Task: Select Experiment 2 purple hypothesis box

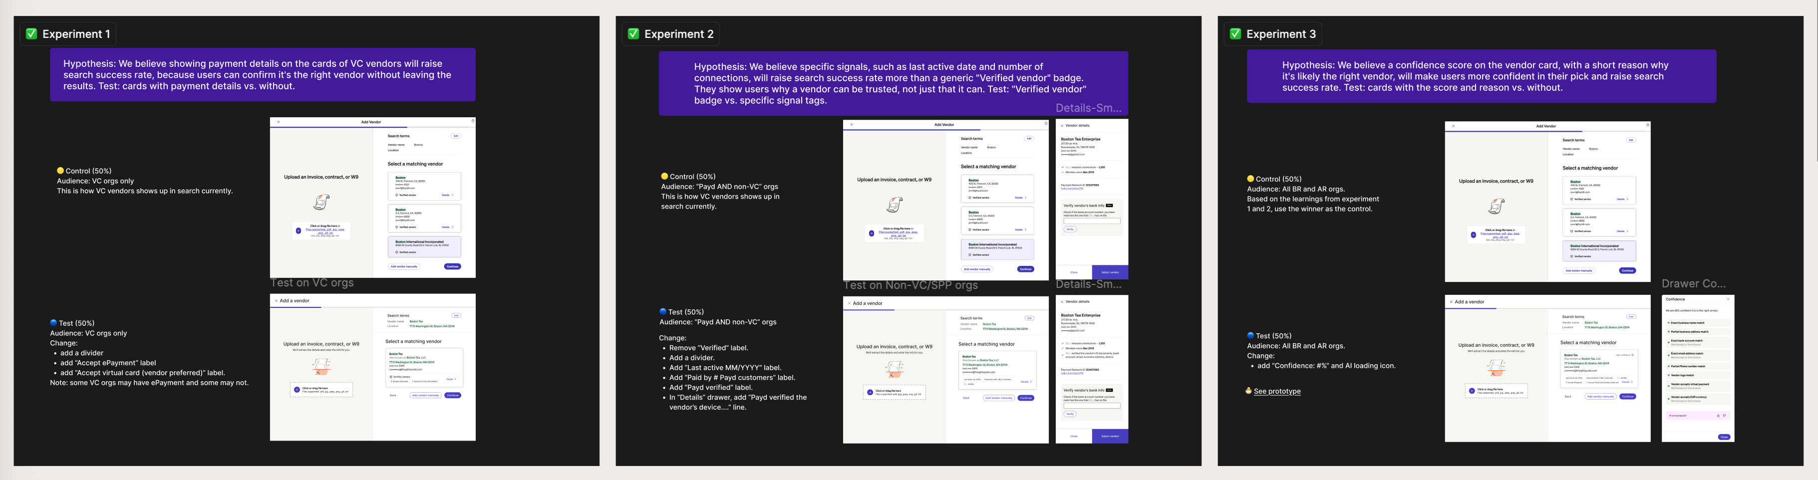Action: pos(894,83)
